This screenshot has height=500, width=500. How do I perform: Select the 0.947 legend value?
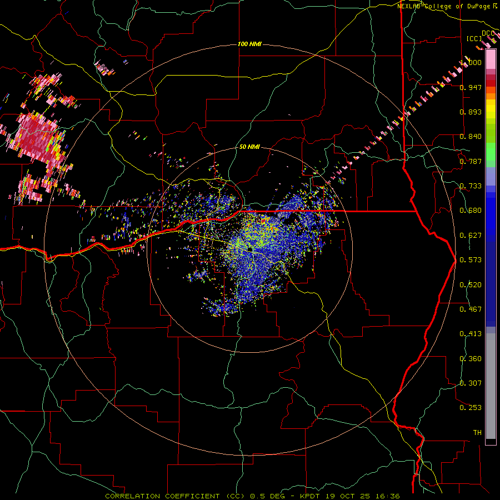pyautogui.click(x=471, y=87)
